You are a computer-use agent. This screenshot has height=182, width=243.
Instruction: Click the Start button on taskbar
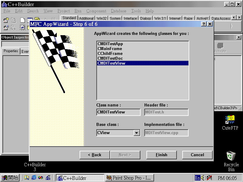pos(10,178)
